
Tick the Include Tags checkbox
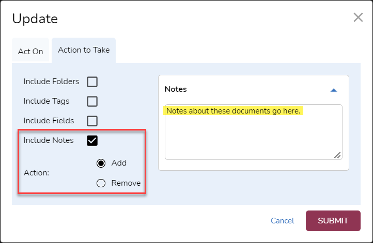[x=92, y=101]
